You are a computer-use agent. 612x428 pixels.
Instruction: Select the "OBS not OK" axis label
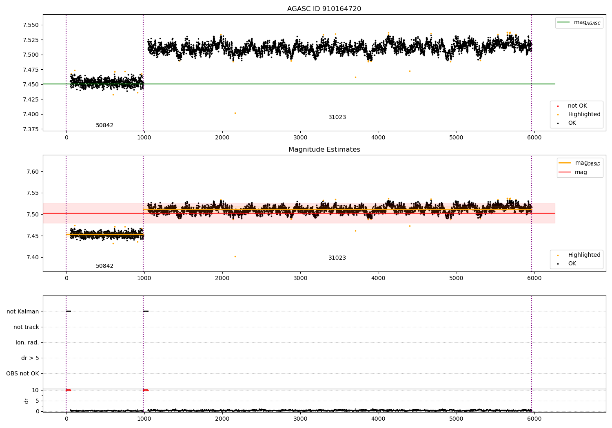tap(22, 374)
